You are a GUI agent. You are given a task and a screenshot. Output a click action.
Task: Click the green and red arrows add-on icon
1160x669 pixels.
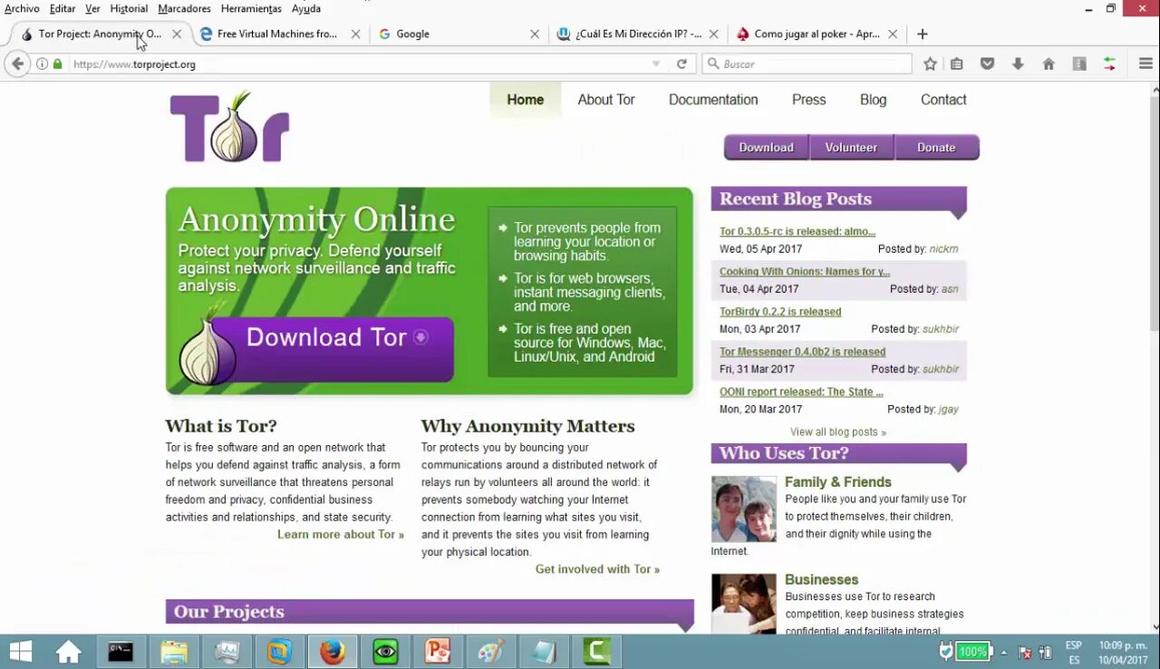(x=1109, y=64)
